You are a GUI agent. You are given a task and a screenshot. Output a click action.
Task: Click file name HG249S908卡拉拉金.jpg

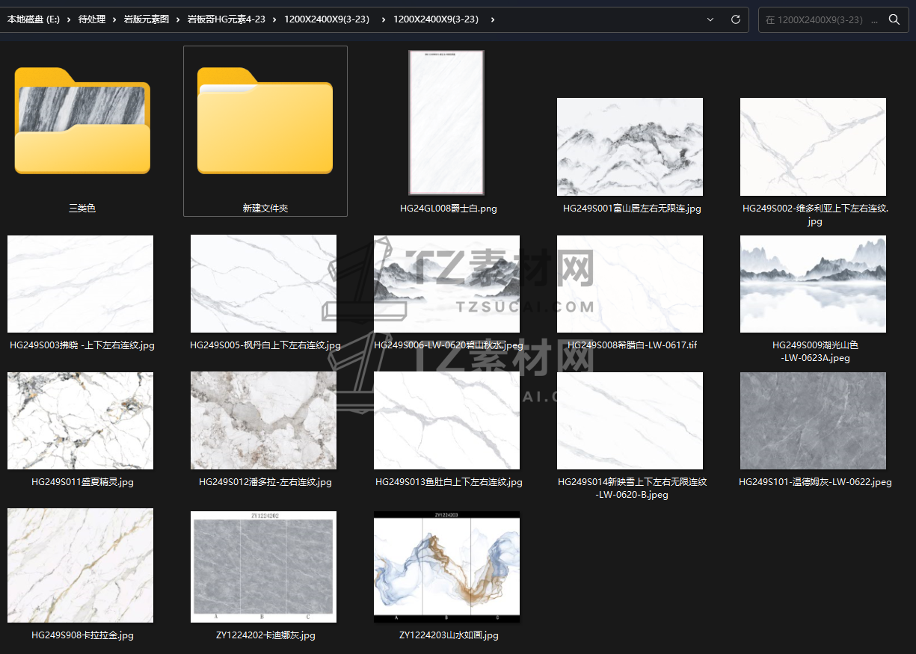click(82, 635)
